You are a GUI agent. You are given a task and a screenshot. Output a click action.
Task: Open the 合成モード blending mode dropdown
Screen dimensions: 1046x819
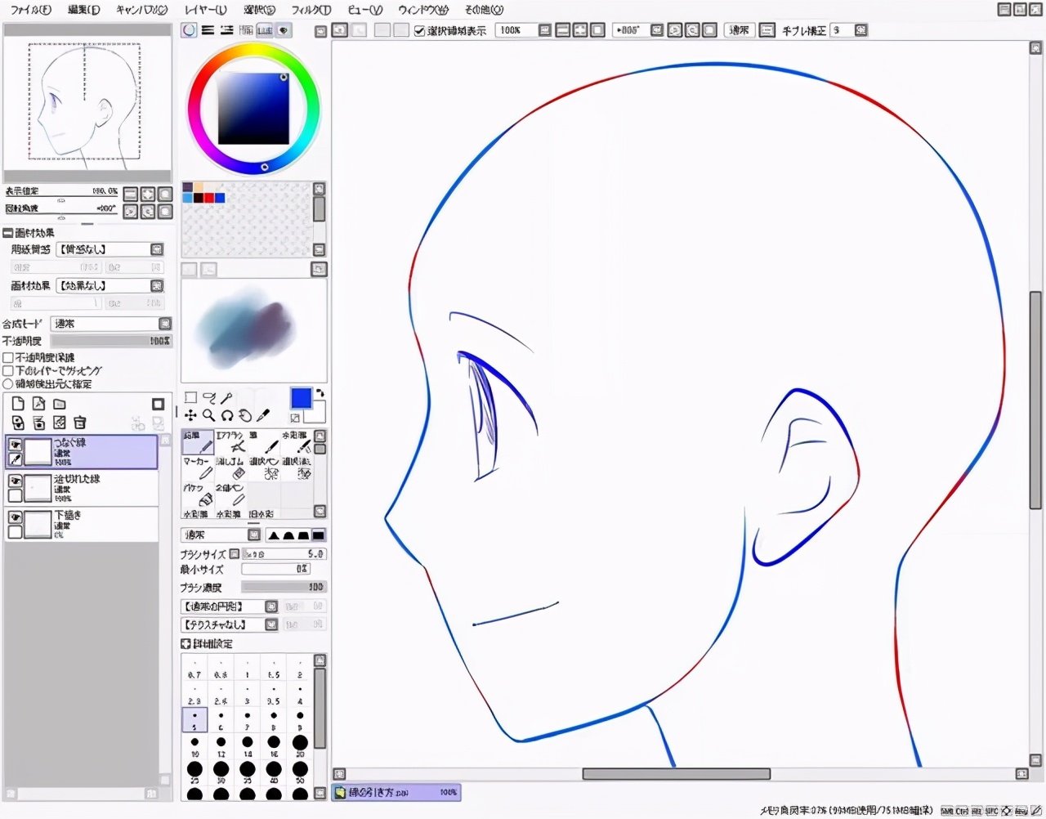[x=111, y=324]
